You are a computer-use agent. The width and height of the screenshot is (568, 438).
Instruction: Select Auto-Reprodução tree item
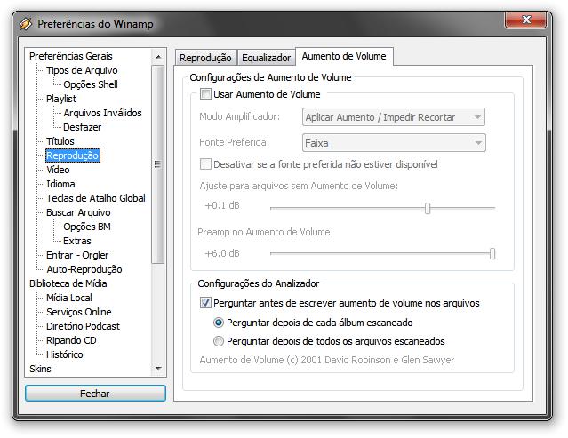pyautogui.click(x=84, y=269)
